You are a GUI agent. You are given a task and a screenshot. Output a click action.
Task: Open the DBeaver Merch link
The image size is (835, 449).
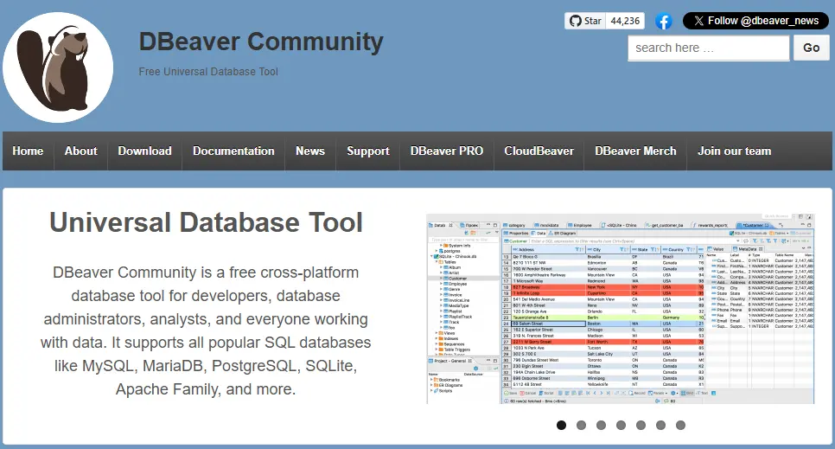point(635,151)
